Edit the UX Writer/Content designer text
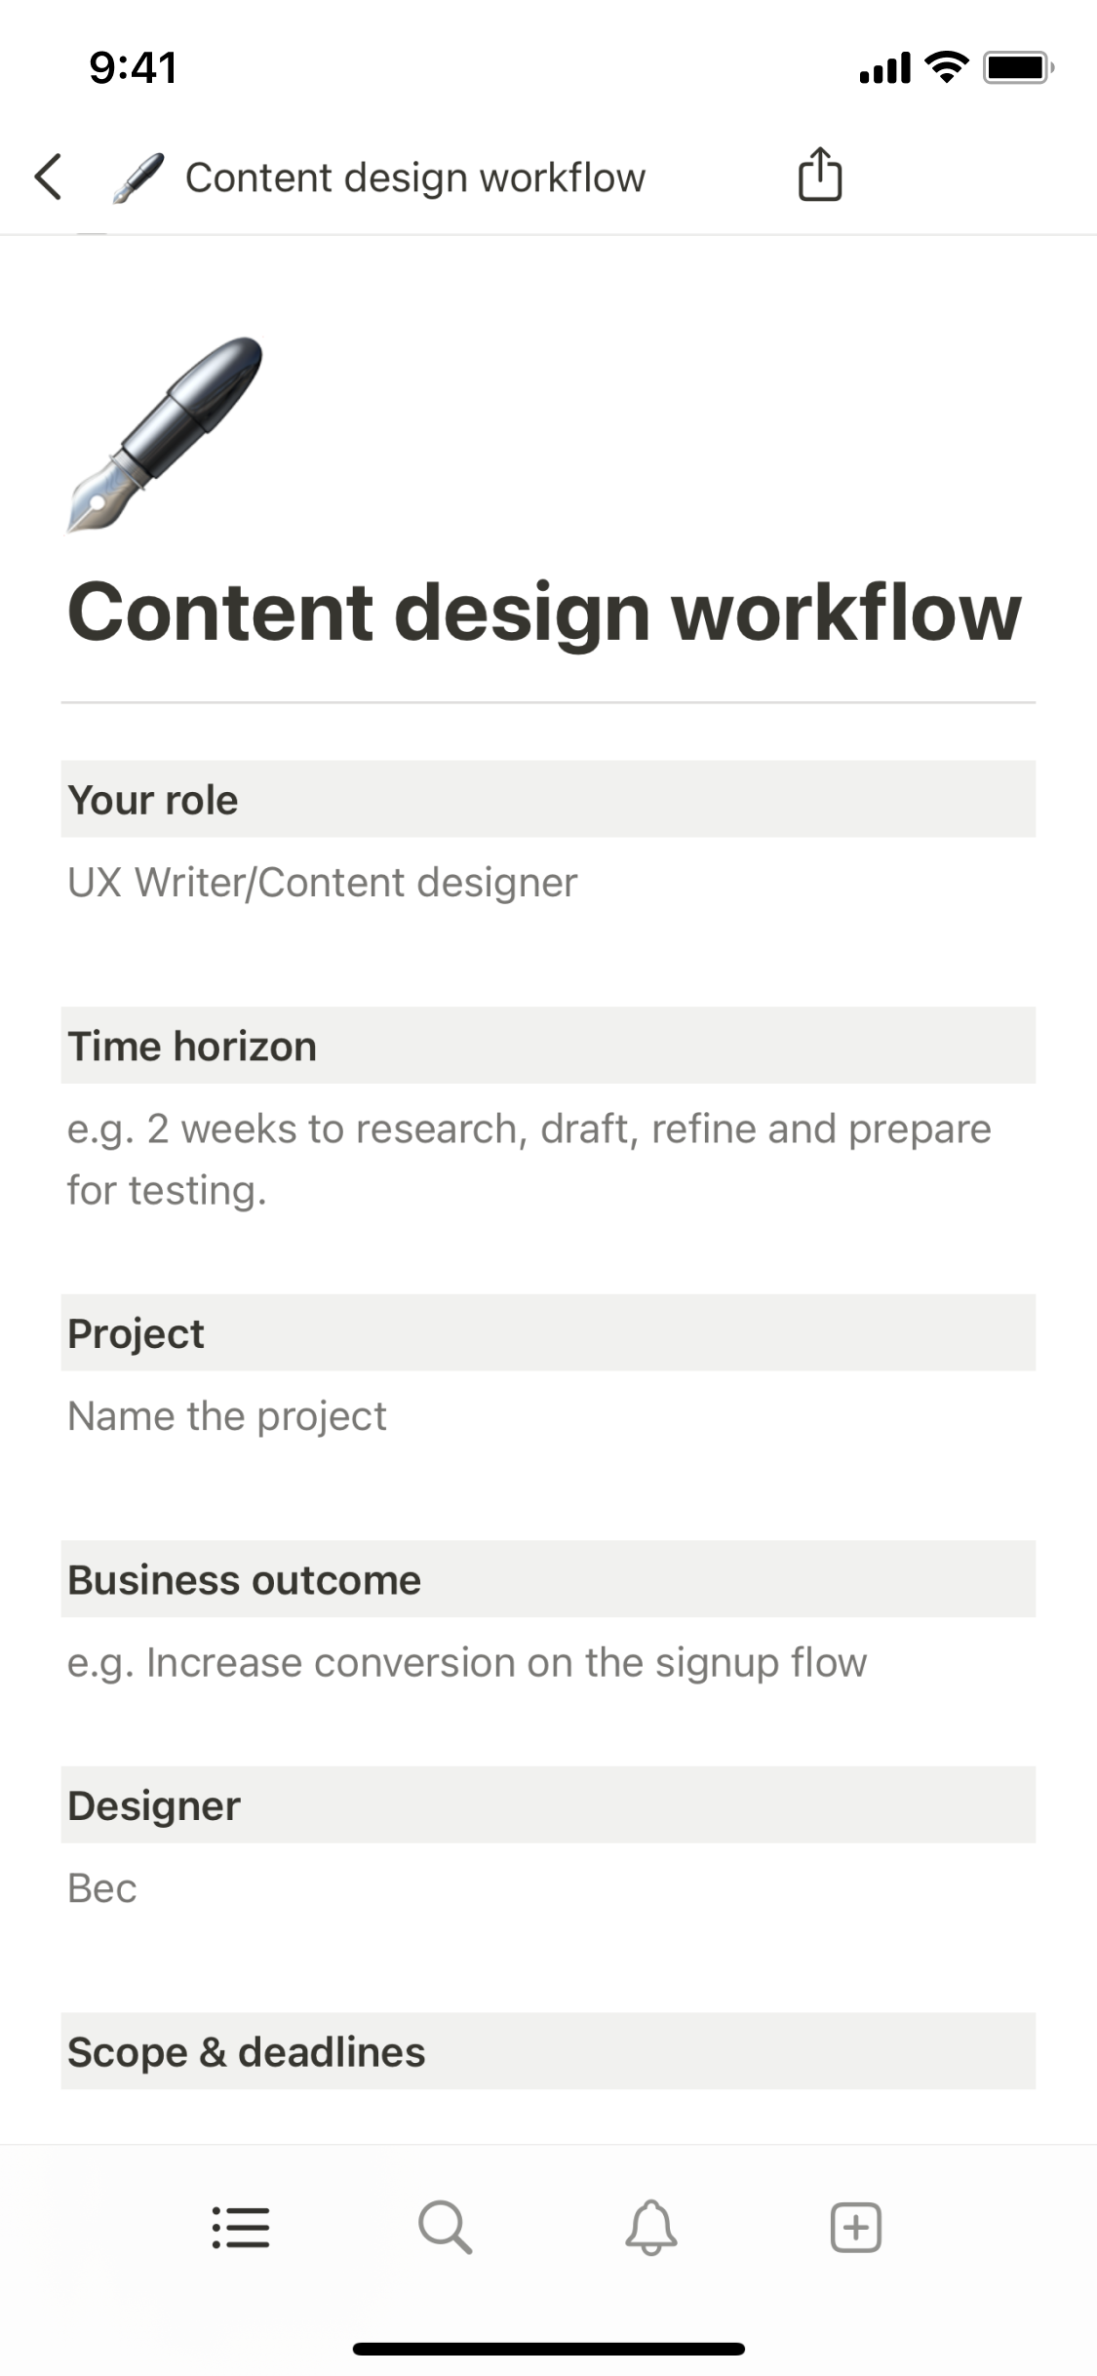 323,883
